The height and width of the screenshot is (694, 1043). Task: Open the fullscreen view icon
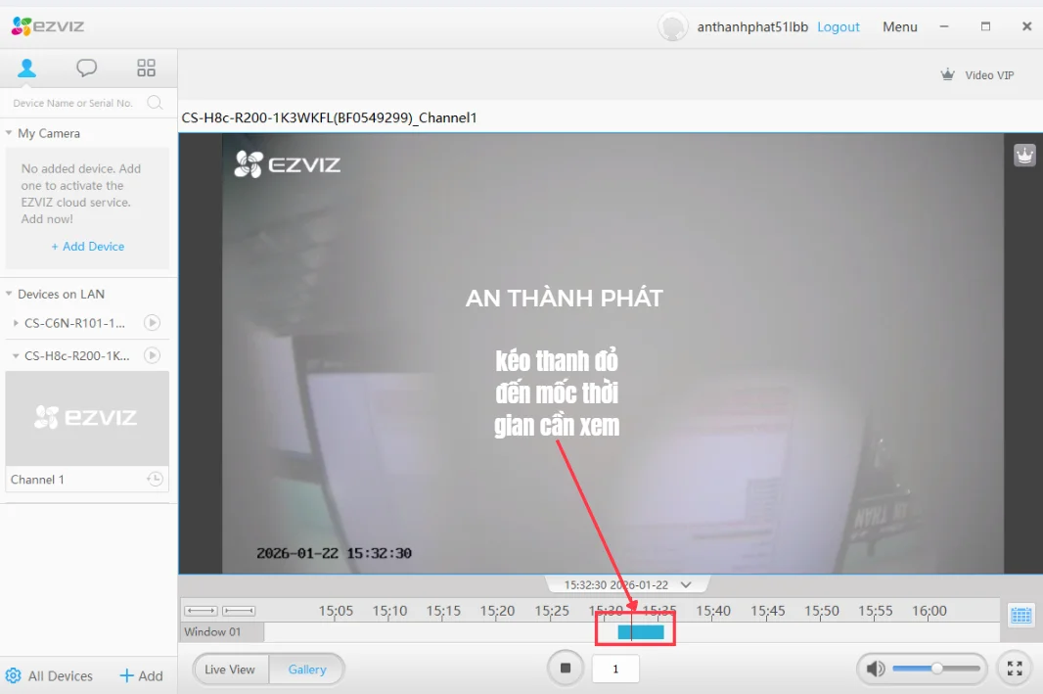1016,669
